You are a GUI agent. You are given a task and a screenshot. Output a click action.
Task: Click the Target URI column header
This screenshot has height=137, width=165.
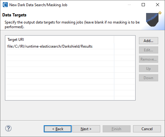click(60, 40)
